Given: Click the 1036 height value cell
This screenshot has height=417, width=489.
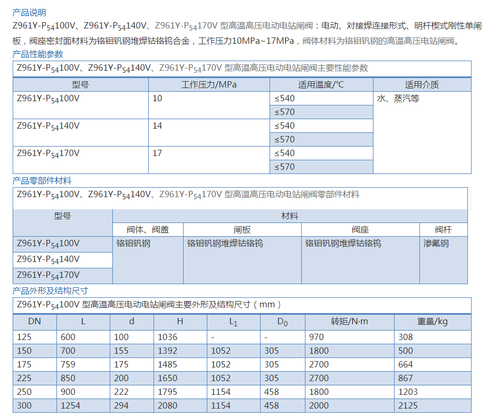Looking at the screenshot, I should coord(168,337).
